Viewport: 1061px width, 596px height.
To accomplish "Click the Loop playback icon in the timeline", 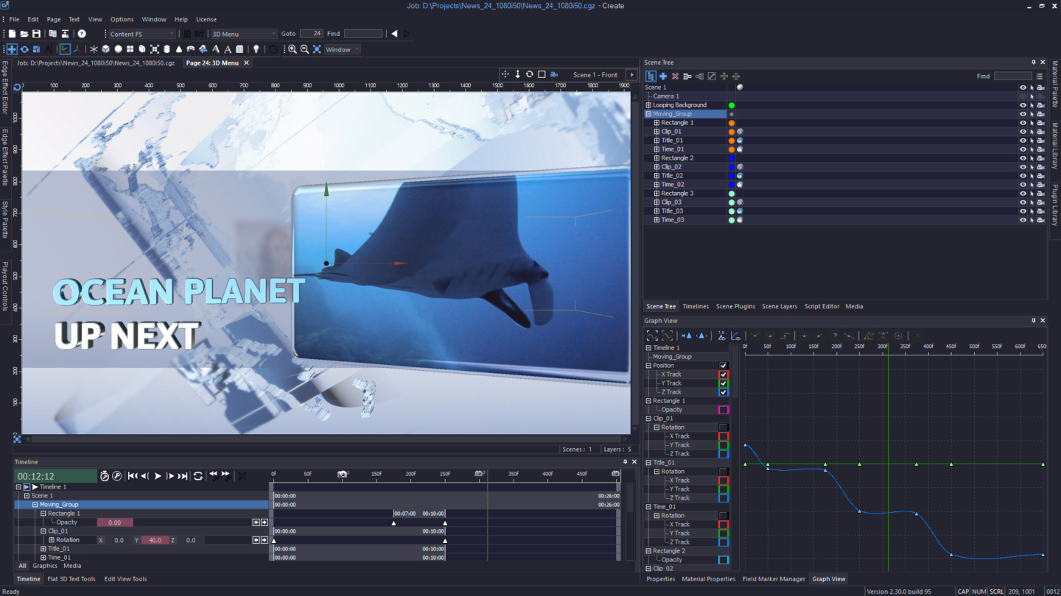I will coord(197,475).
